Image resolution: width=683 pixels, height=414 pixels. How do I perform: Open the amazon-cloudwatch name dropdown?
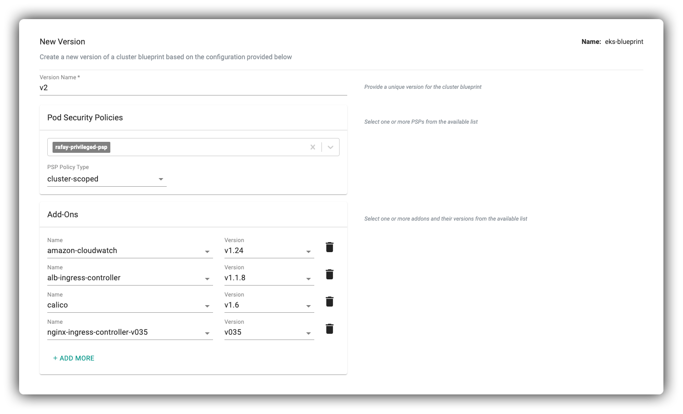130,251
